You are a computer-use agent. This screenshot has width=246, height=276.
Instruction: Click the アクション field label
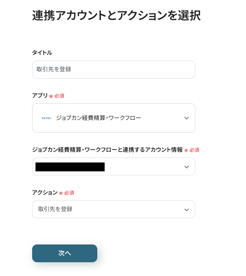pyautogui.click(x=45, y=192)
